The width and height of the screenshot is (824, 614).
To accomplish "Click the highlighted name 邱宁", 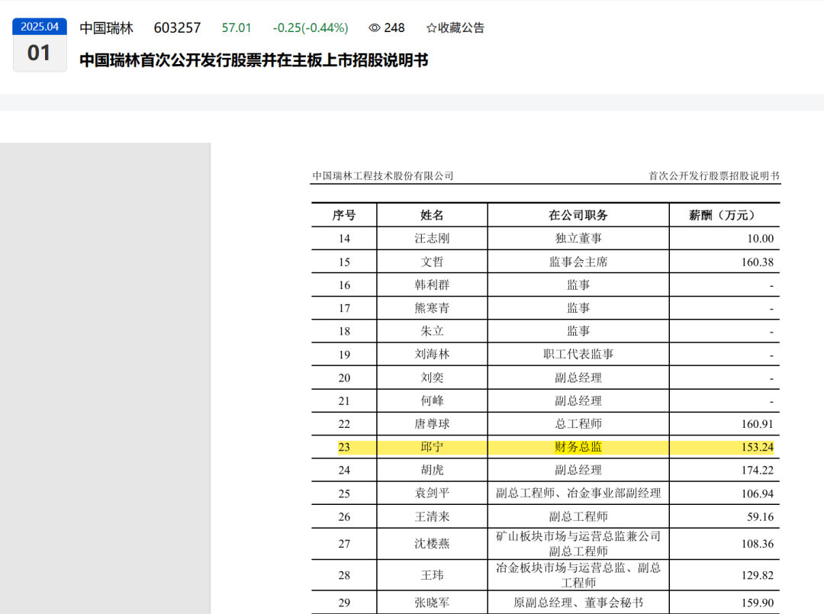I will click(x=432, y=447).
